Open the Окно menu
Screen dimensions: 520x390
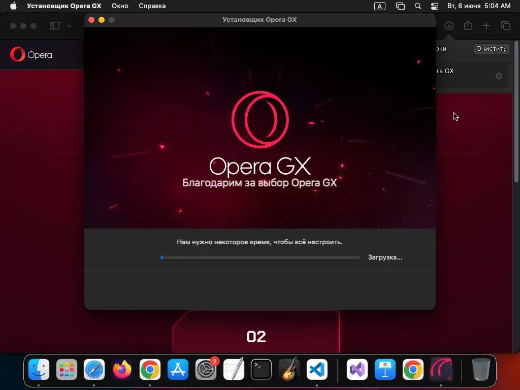(x=120, y=6)
